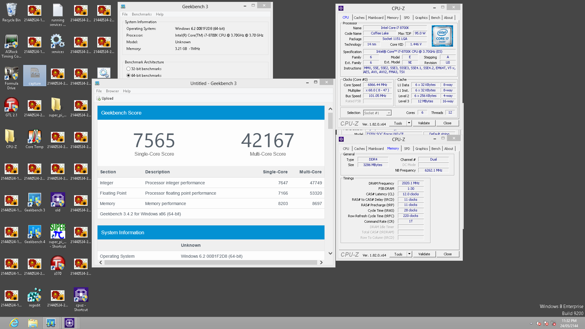
Task: Open 'running services' text file icon
Action: pos(58,15)
